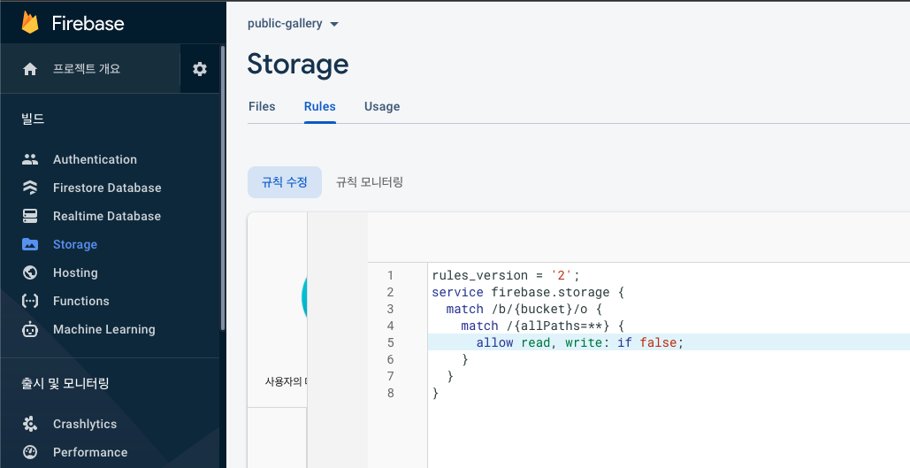Click the rules_version line in editor
This screenshot has width=910, height=468.
click(506, 275)
